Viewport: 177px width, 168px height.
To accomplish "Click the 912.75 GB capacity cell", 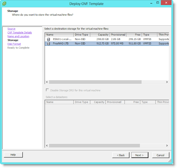I will [x=103, y=44].
